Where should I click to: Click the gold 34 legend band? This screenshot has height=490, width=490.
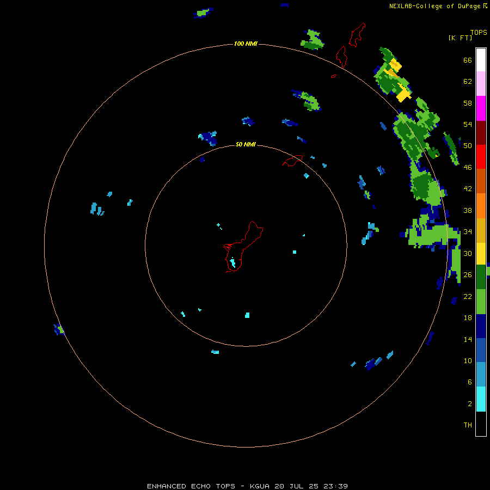coord(481,230)
